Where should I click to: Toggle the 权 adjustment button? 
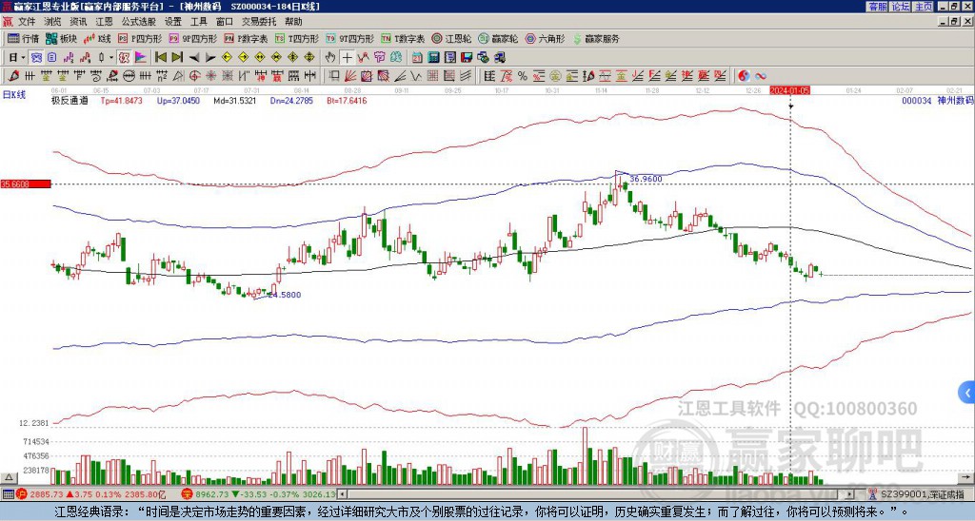(x=124, y=58)
